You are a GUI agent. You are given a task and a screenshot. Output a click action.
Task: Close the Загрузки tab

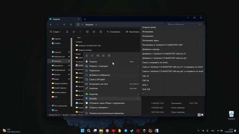click(79, 19)
